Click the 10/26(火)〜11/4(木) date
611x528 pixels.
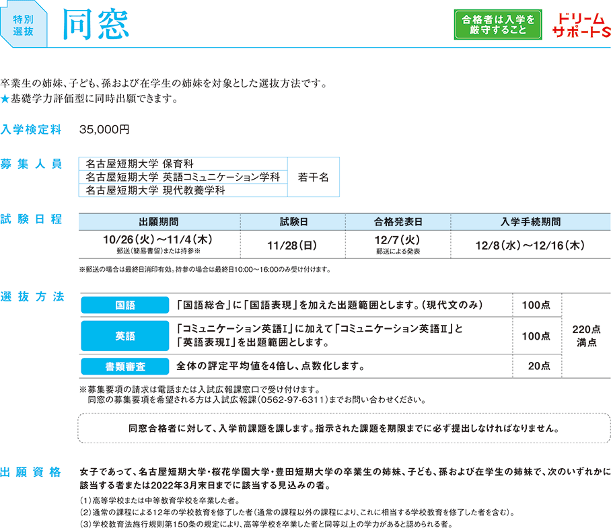point(158,239)
